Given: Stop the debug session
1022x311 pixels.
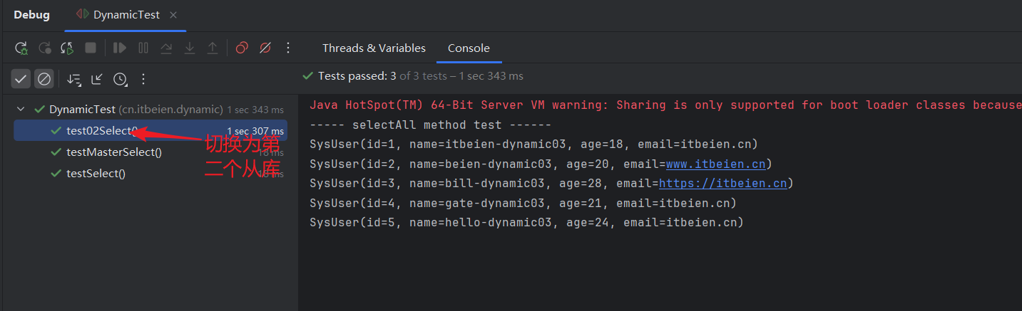Looking at the screenshot, I should (x=91, y=48).
